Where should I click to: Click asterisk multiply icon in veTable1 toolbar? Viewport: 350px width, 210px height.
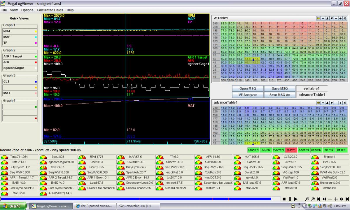pyautogui.click(x=345, y=18)
